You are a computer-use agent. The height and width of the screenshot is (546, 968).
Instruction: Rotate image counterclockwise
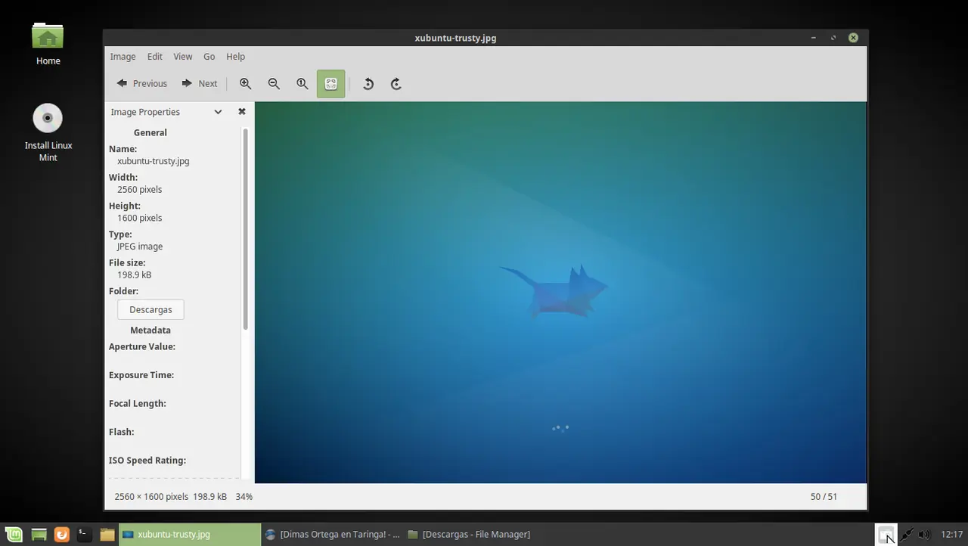pyautogui.click(x=368, y=84)
